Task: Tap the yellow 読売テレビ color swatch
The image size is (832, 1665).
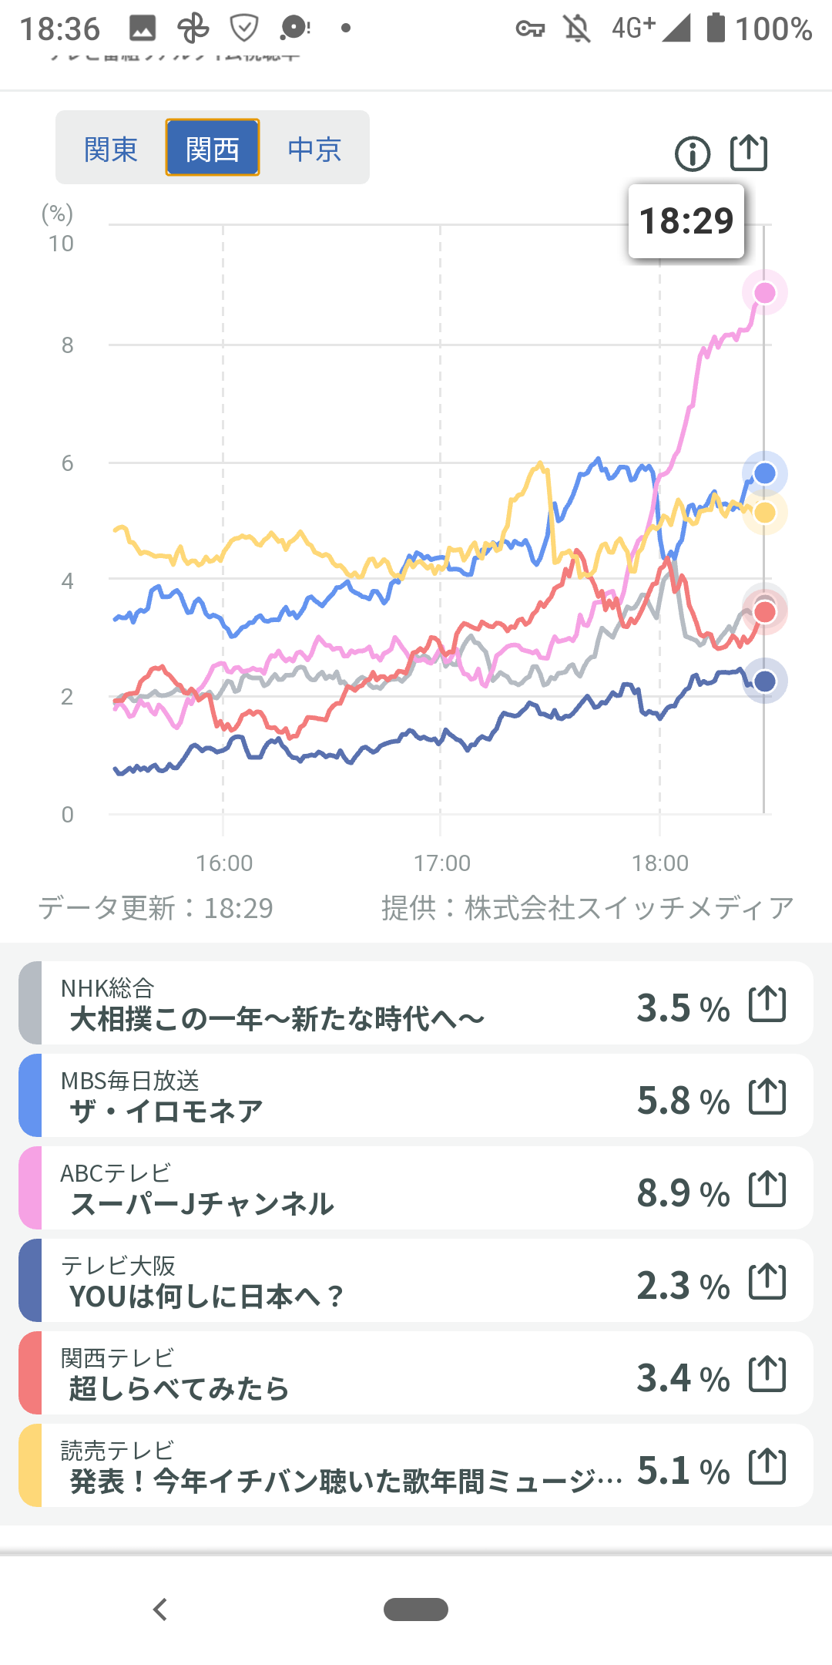Action: tap(30, 1466)
